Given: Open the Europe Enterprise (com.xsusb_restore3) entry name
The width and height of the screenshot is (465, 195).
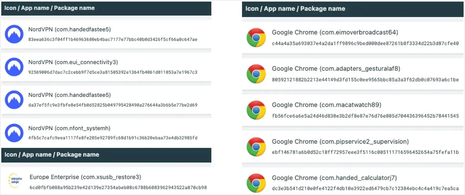Looking at the screenshot, I should pos(85,177).
